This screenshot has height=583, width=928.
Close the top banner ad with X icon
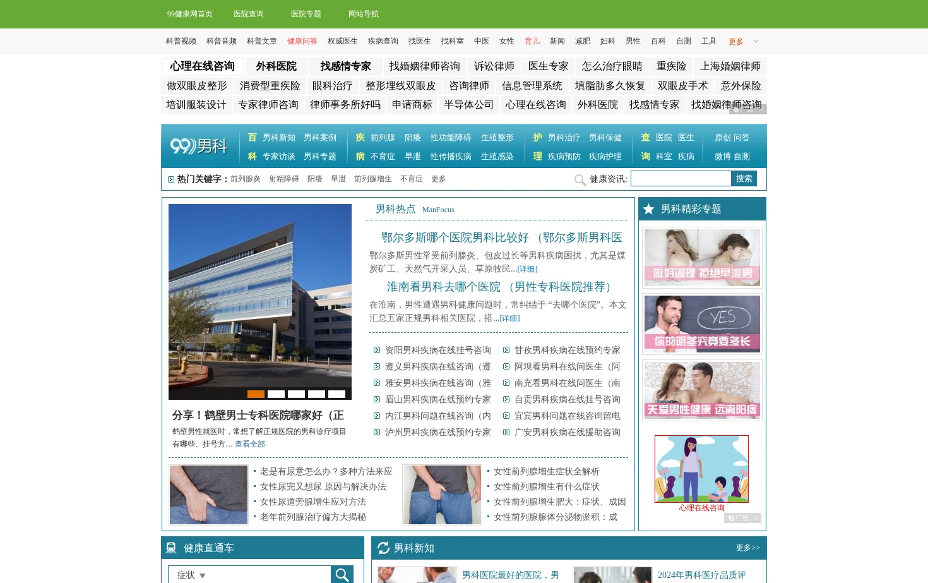pyautogui.click(x=761, y=109)
